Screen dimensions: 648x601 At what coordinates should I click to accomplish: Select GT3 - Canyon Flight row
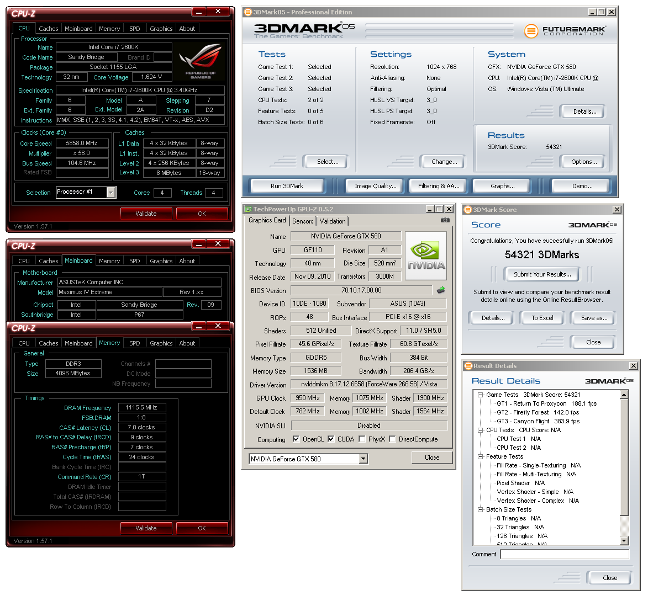tap(538, 422)
